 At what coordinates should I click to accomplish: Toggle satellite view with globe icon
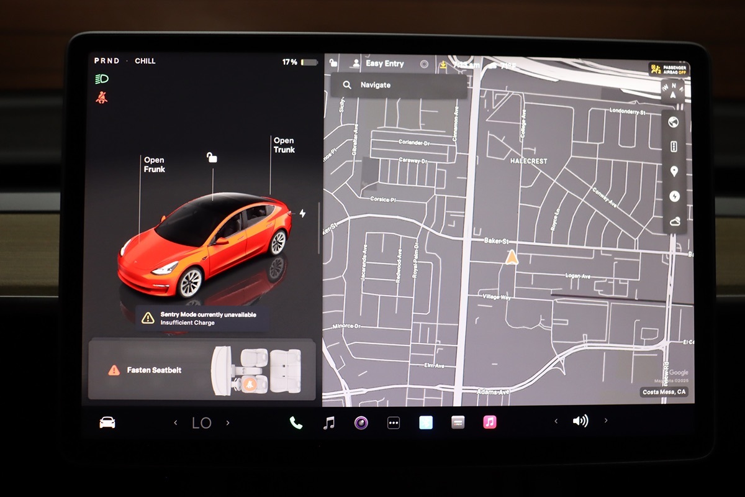point(674,122)
